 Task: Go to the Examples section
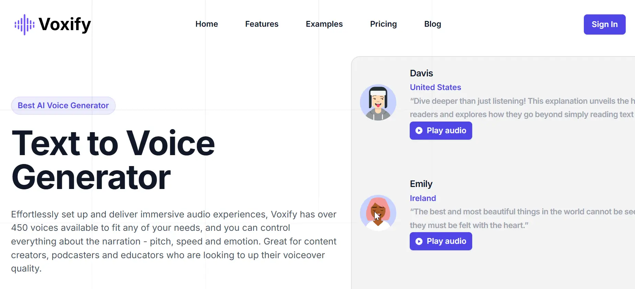324,24
